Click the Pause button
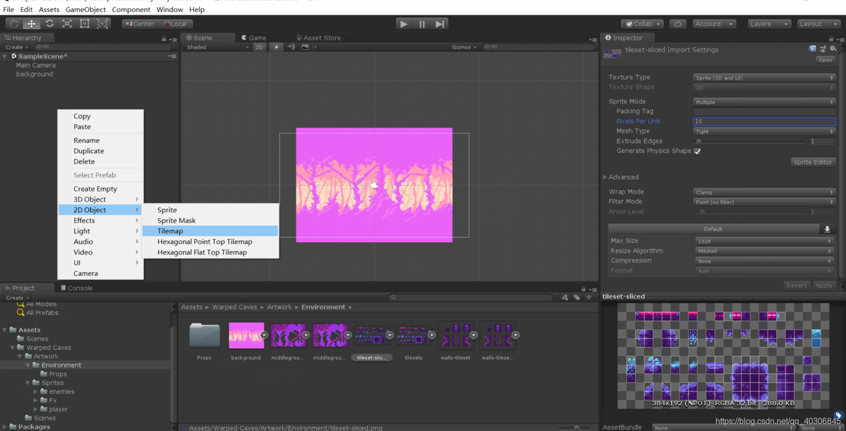 [422, 24]
